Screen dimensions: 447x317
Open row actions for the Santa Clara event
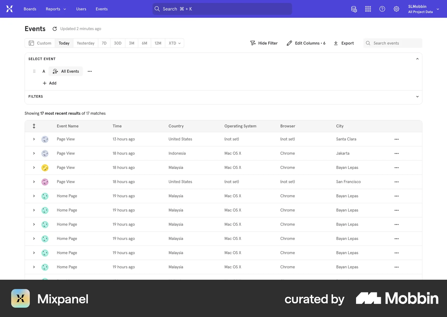(396, 139)
